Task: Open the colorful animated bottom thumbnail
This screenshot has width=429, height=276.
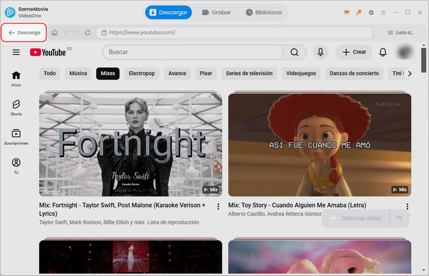Action: [320, 257]
